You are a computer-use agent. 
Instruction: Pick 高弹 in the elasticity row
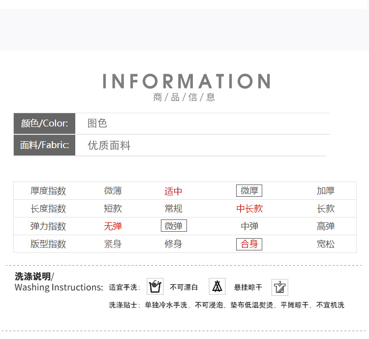point(326,226)
